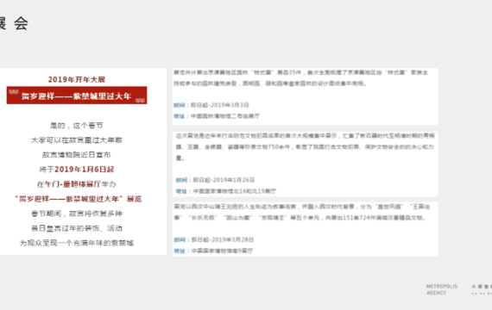This screenshot has height=310, width=492.
Task: Select the address mentioning 北16和北19展厅
Action: click(235, 191)
